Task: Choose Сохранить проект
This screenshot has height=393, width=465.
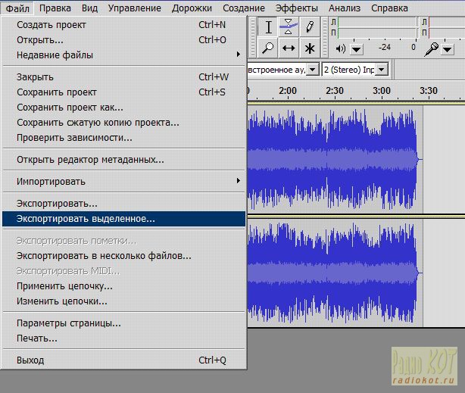Action: coord(124,92)
